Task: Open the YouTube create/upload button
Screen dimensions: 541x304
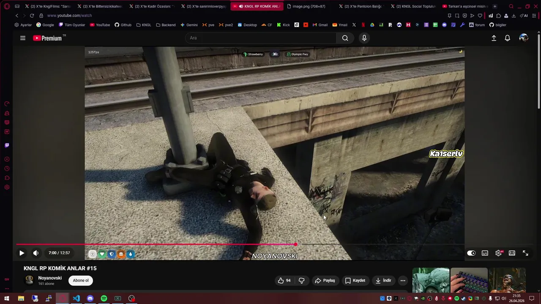Action: click(x=494, y=38)
